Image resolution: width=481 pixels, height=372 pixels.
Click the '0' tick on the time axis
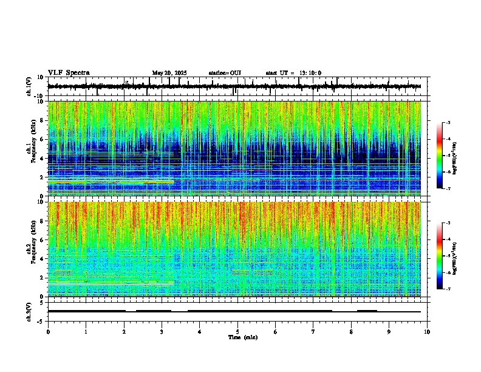[48, 332]
